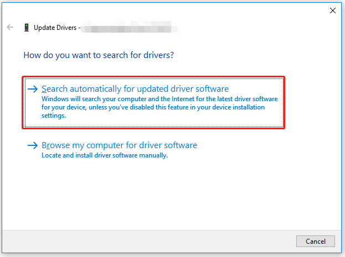Click the device icon beside Update Drivers title
The height and width of the screenshot is (257, 345).
tap(27, 28)
